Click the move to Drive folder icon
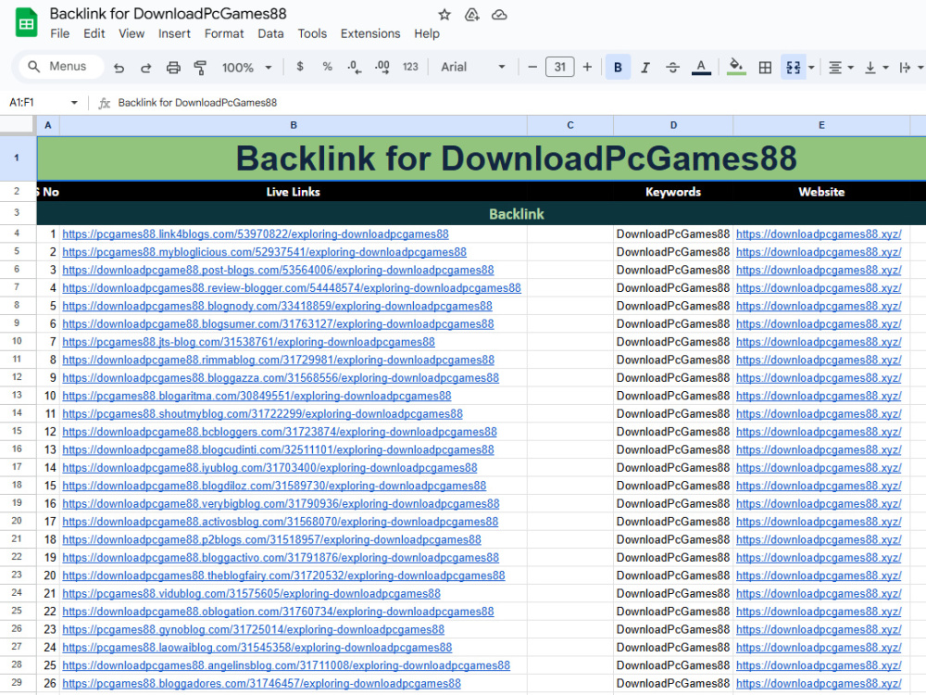 click(x=472, y=15)
